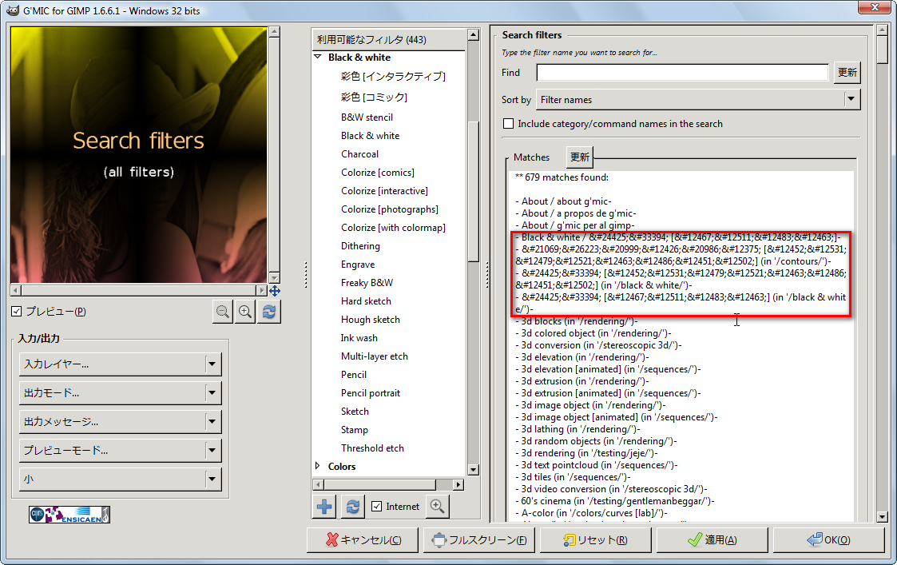Select the Pencil portrait filter

coord(371,393)
